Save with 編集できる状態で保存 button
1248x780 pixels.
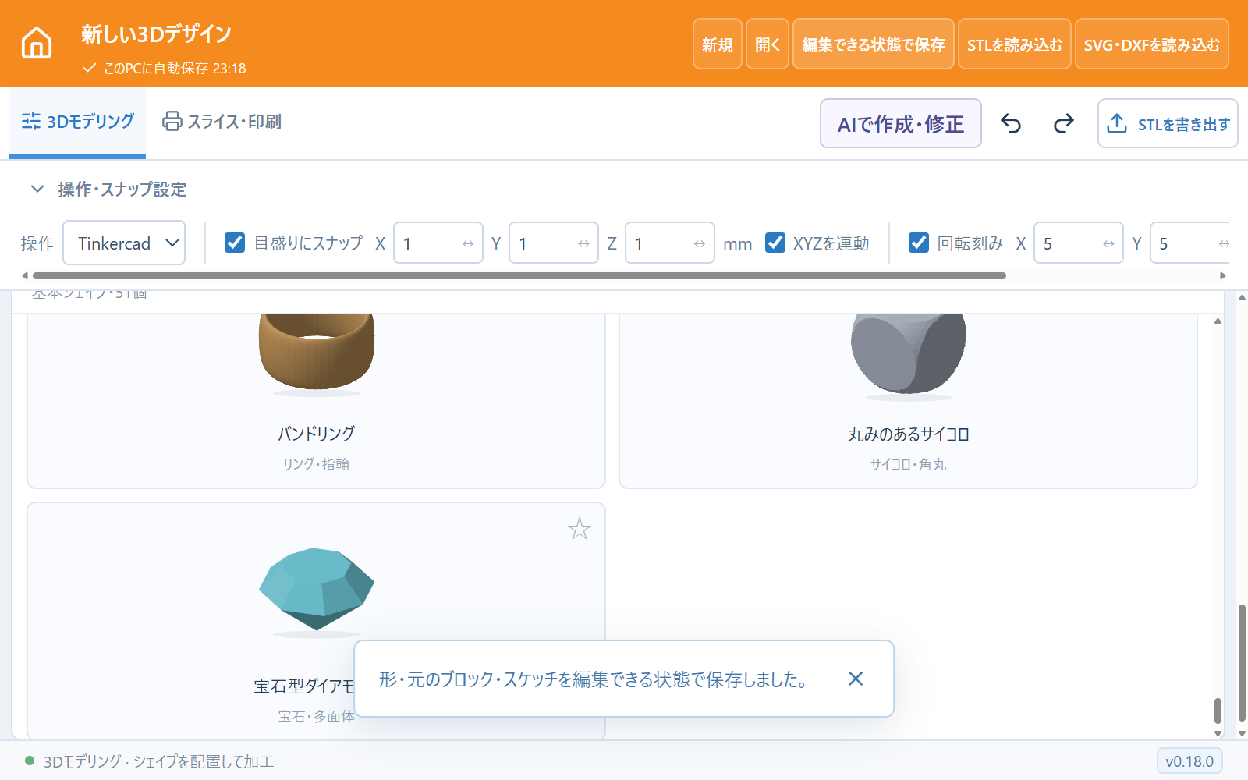(x=874, y=44)
